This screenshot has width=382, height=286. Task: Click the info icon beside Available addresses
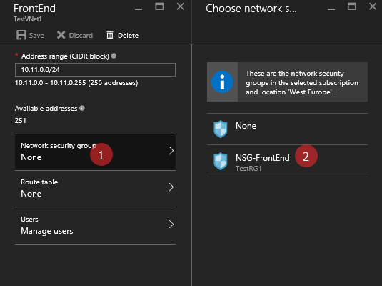[x=82, y=108]
